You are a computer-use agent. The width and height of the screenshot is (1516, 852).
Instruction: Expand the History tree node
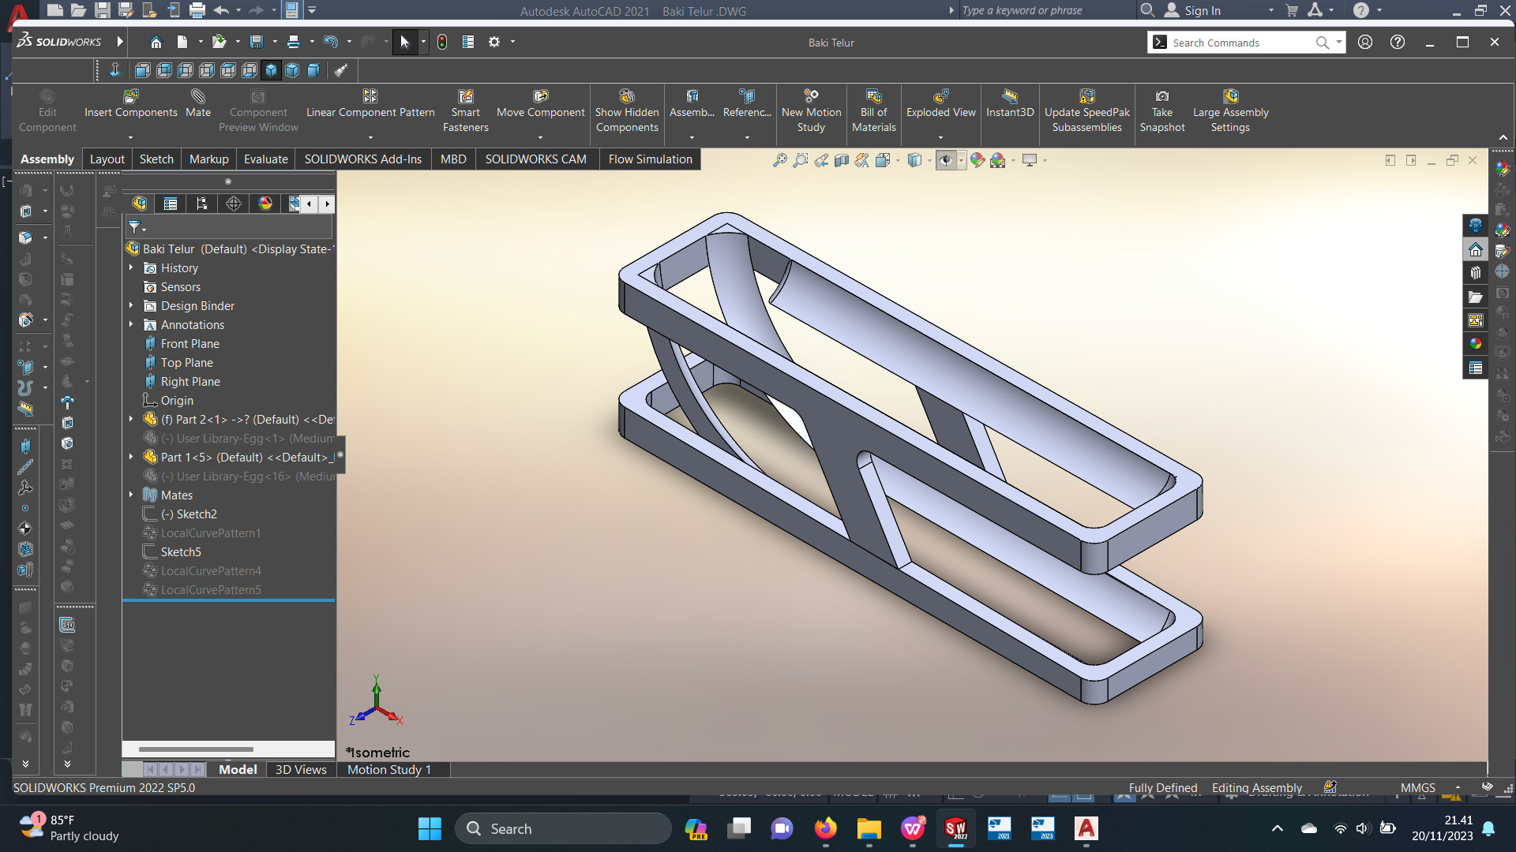click(x=131, y=268)
